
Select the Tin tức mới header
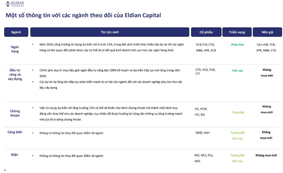click(110, 32)
